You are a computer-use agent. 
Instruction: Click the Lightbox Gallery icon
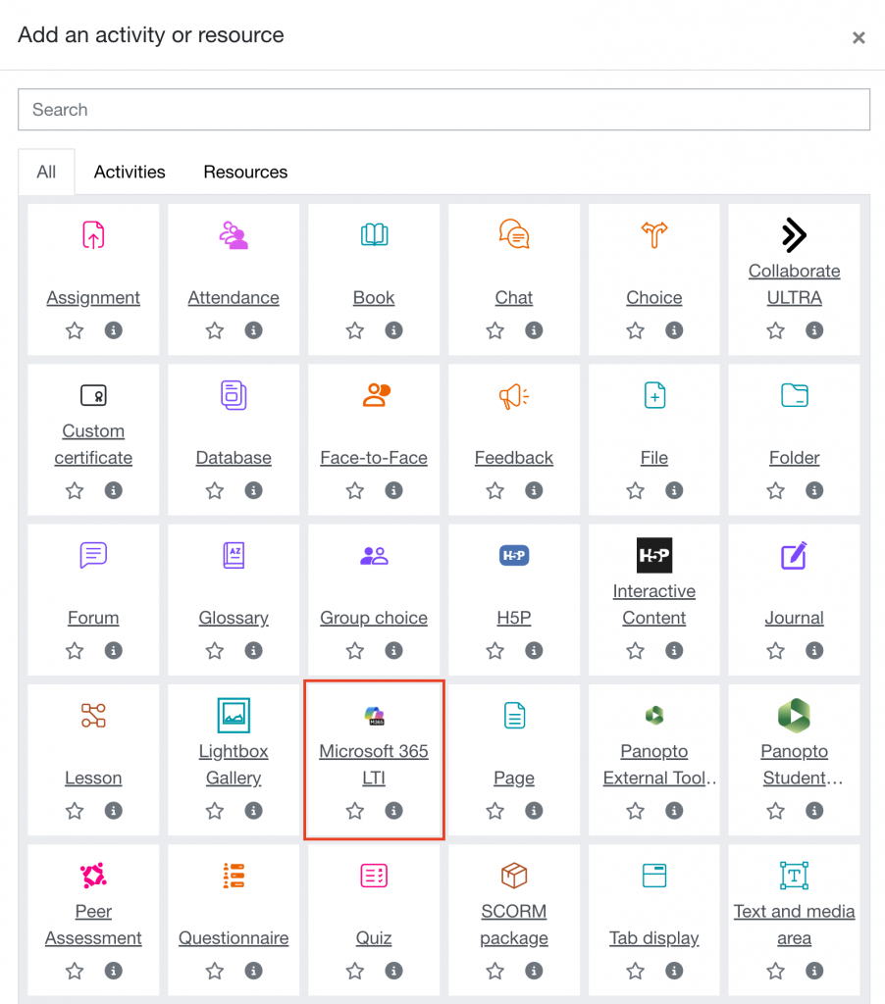pyautogui.click(x=234, y=716)
